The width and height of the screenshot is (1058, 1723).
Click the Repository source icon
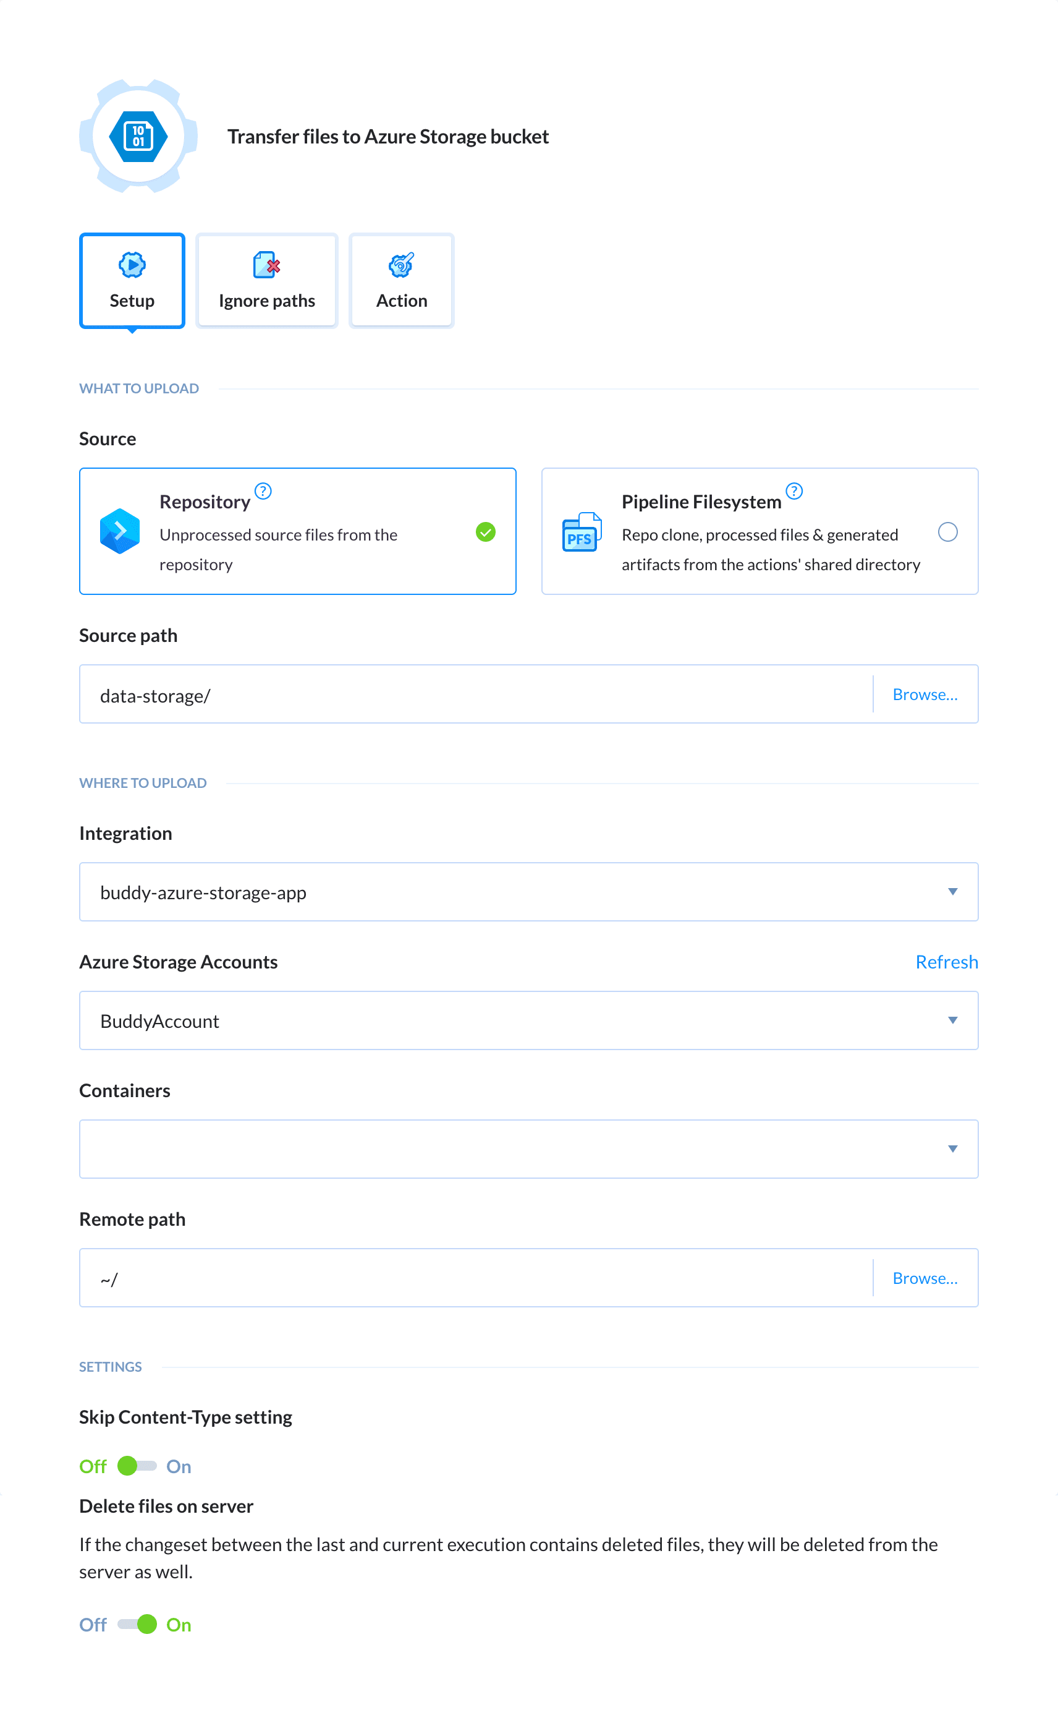pos(121,531)
